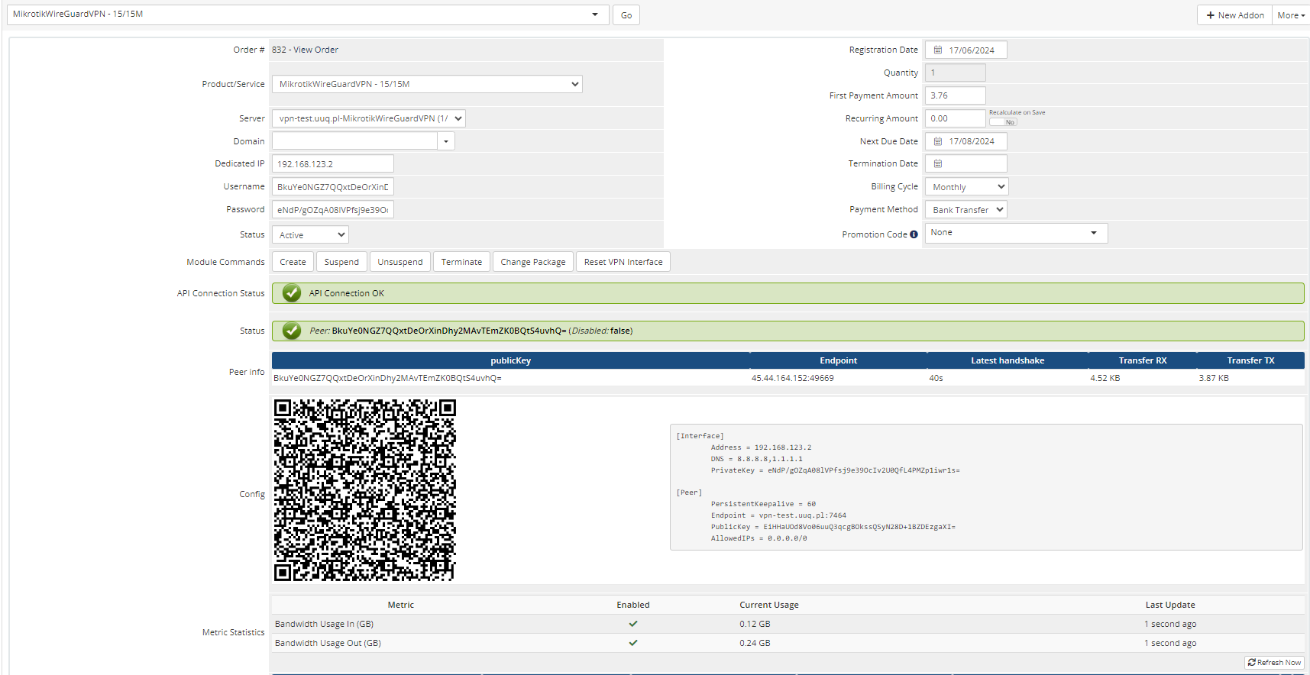Click the New Addon button
The height and width of the screenshot is (675, 1310).
click(1234, 15)
